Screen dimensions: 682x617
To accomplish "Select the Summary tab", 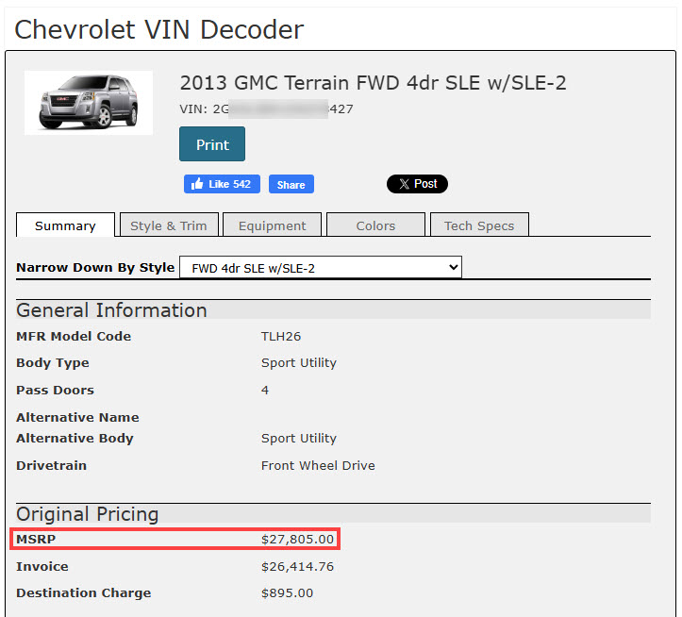I will pyautogui.click(x=65, y=225).
